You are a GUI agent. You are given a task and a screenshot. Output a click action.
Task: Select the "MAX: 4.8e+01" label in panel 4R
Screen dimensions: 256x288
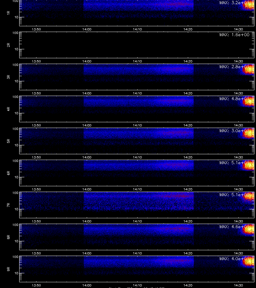click(x=235, y=99)
